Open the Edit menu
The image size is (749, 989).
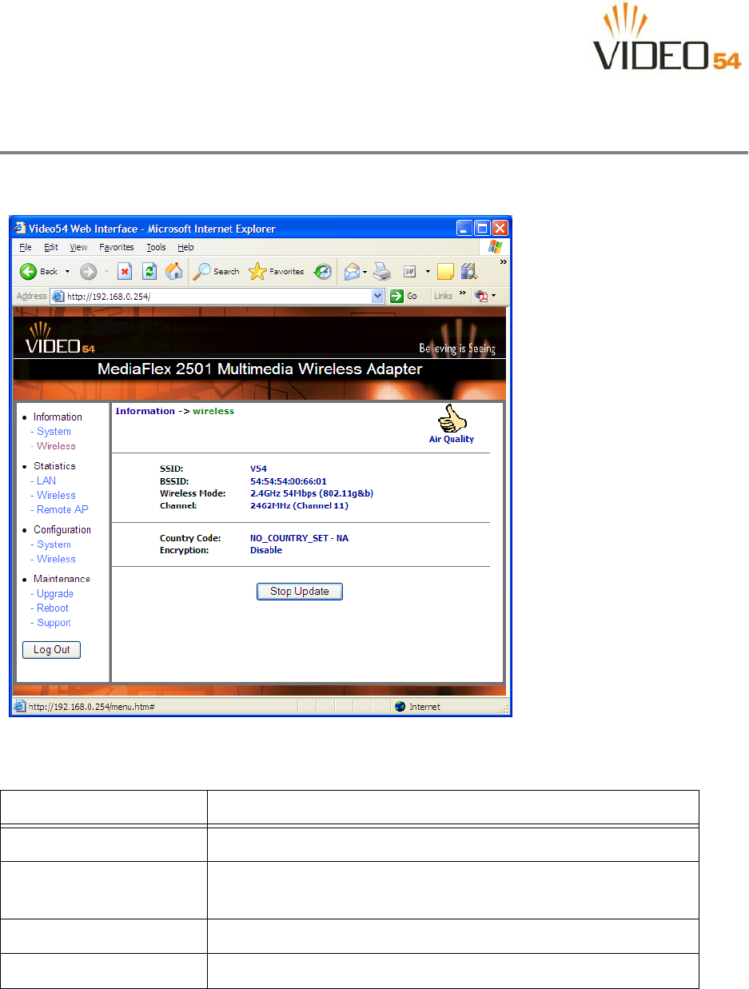point(51,247)
